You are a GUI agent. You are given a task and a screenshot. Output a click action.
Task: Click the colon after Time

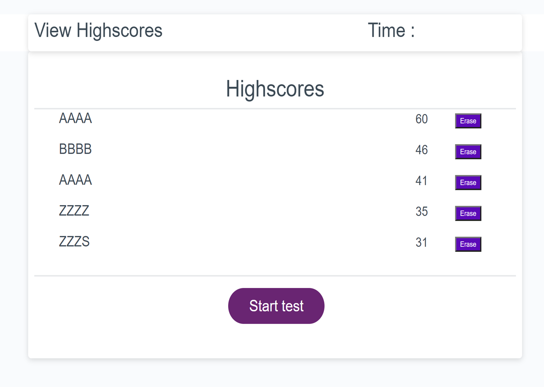click(x=412, y=32)
